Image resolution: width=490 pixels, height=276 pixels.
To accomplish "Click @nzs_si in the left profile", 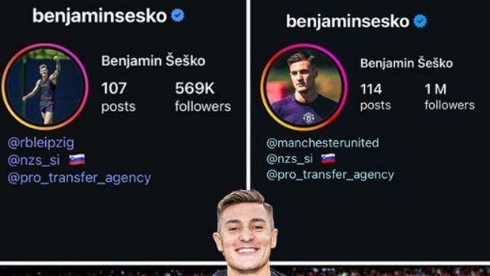I will pos(34,160).
